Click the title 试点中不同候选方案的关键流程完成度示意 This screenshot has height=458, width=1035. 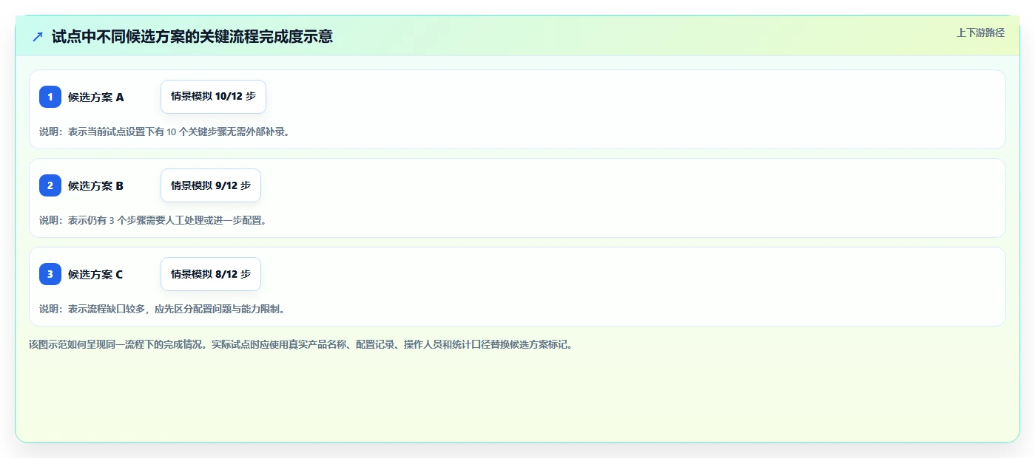192,36
